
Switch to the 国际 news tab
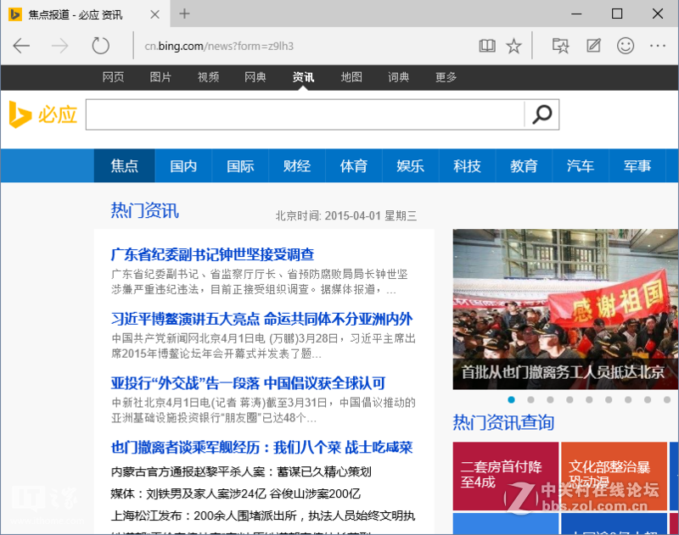pos(240,165)
